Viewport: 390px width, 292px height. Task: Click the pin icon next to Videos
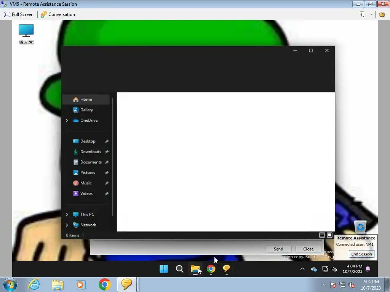point(107,194)
